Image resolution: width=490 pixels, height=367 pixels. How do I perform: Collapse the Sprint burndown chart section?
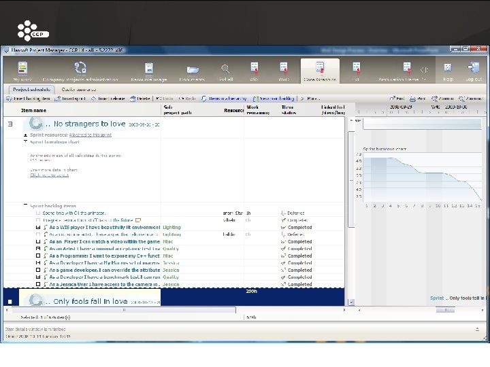[26, 141]
